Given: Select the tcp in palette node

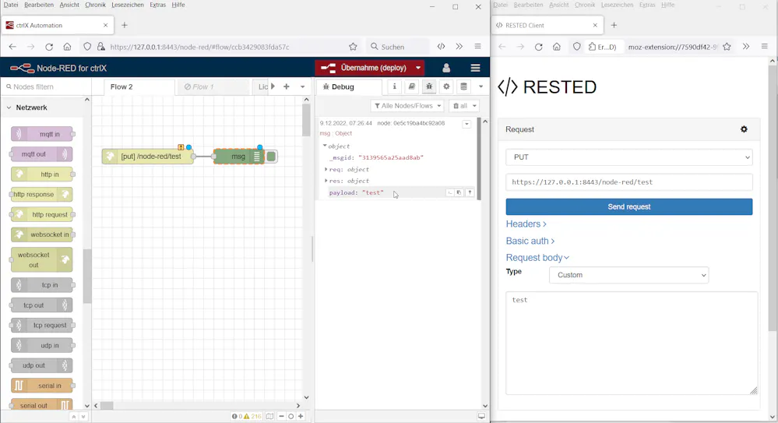Looking at the screenshot, I should pos(42,285).
